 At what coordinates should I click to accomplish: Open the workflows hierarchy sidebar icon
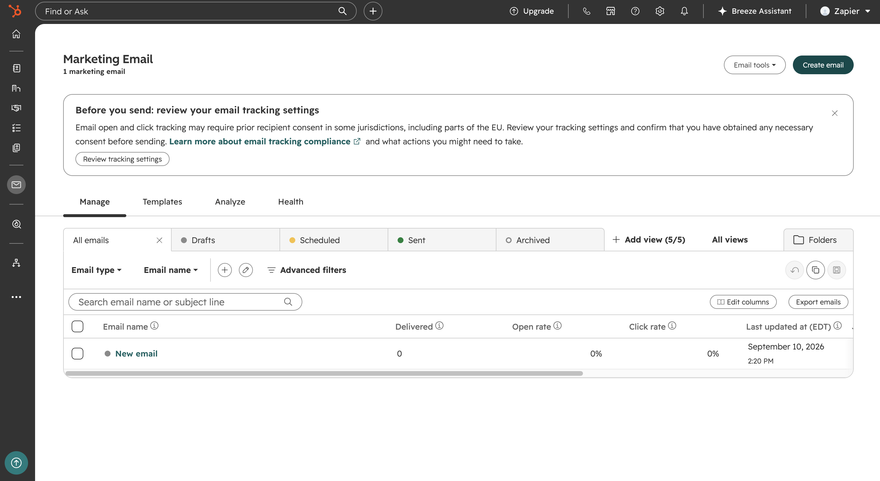point(16,263)
